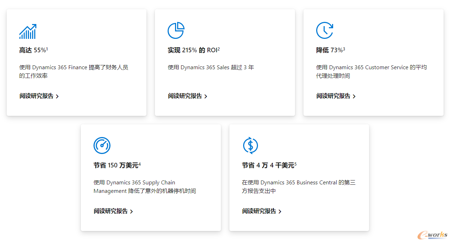The width and height of the screenshot is (451, 243).
Task: Open research report for Customer Service
Action: (x=336, y=96)
